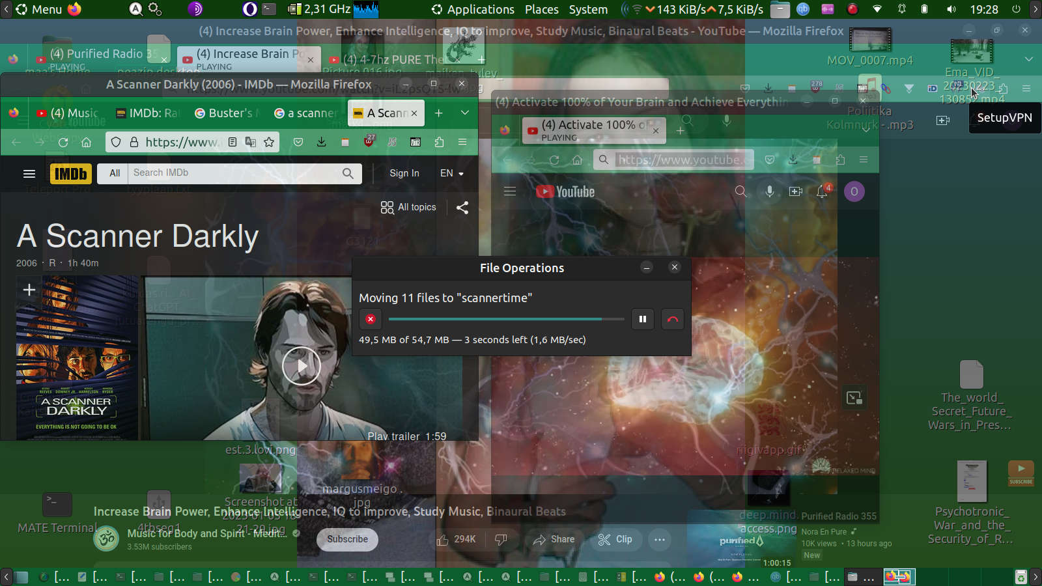Viewport: 1042px width, 586px height.
Task: Open the IMDb main menu hamburger icon
Action: (x=29, y=173)
